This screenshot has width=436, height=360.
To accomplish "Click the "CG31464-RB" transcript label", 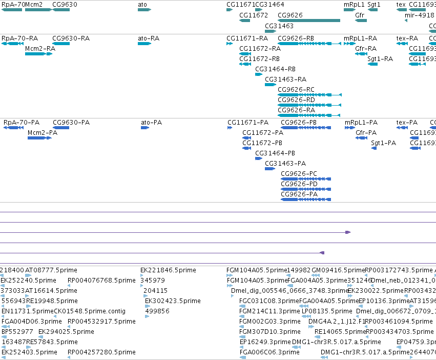I will click(x=275, y=69).
